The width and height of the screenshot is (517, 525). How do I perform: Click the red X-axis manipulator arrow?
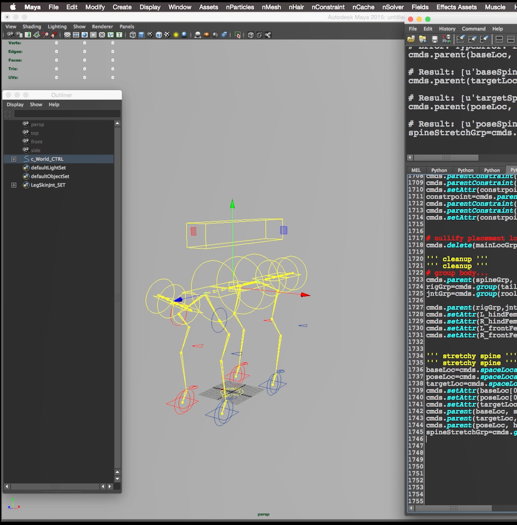click(305, 295)
